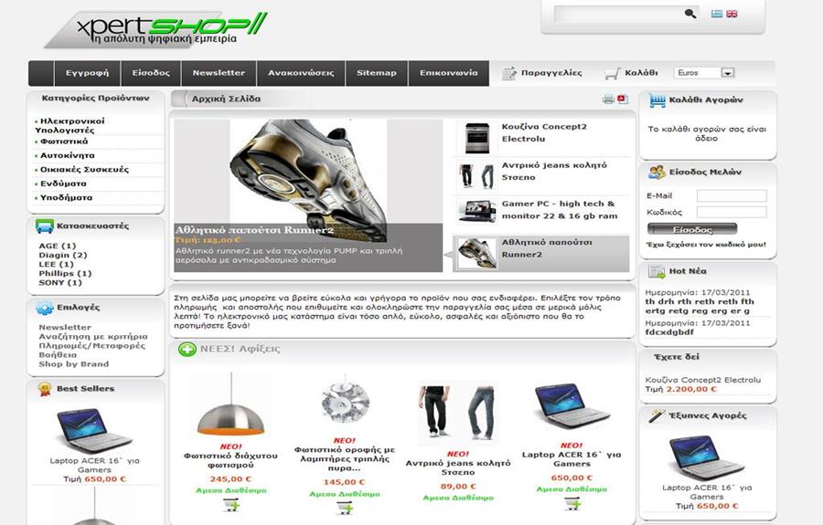Switch language with the Greek flag

pyautogui.click(x=716, y=14)
